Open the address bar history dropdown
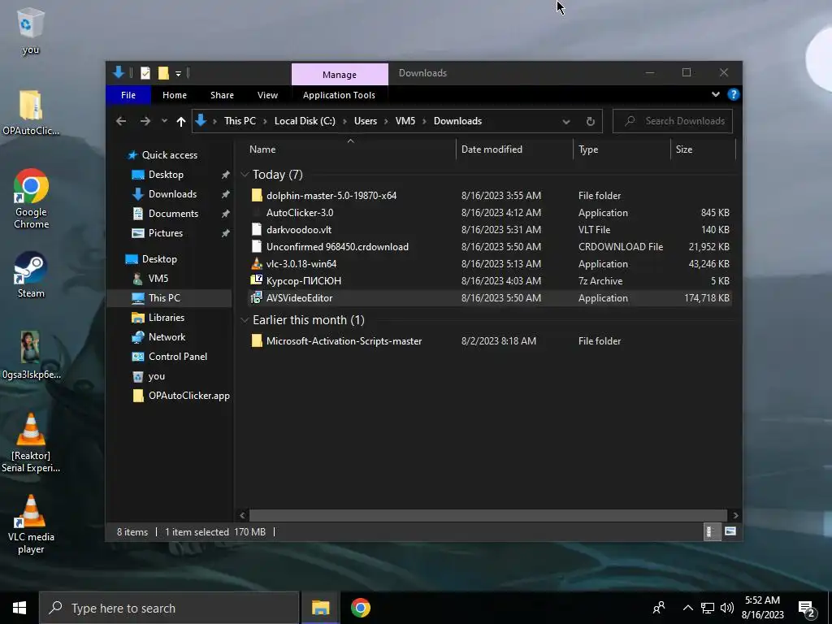The height and width of the screenshot is (624, 832). pyautogui.click(x=566, y=122)
